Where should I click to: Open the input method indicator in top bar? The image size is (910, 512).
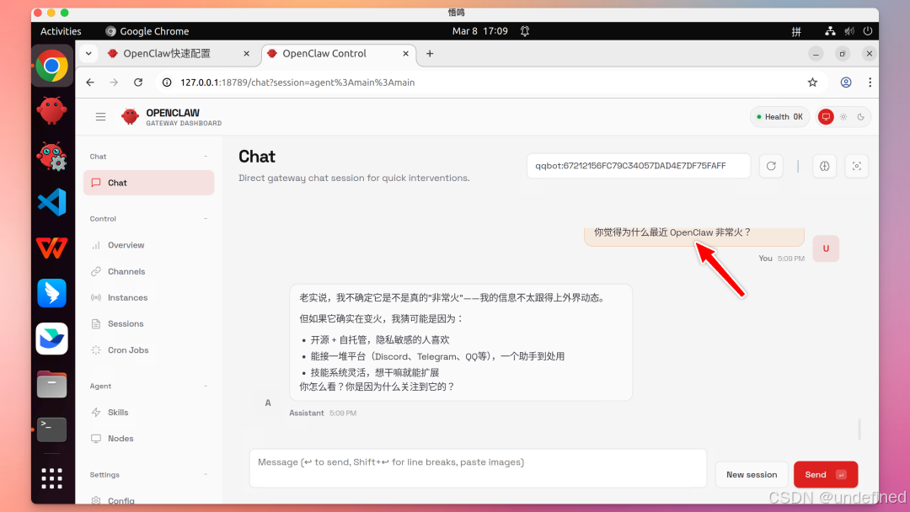coord(796,31)
